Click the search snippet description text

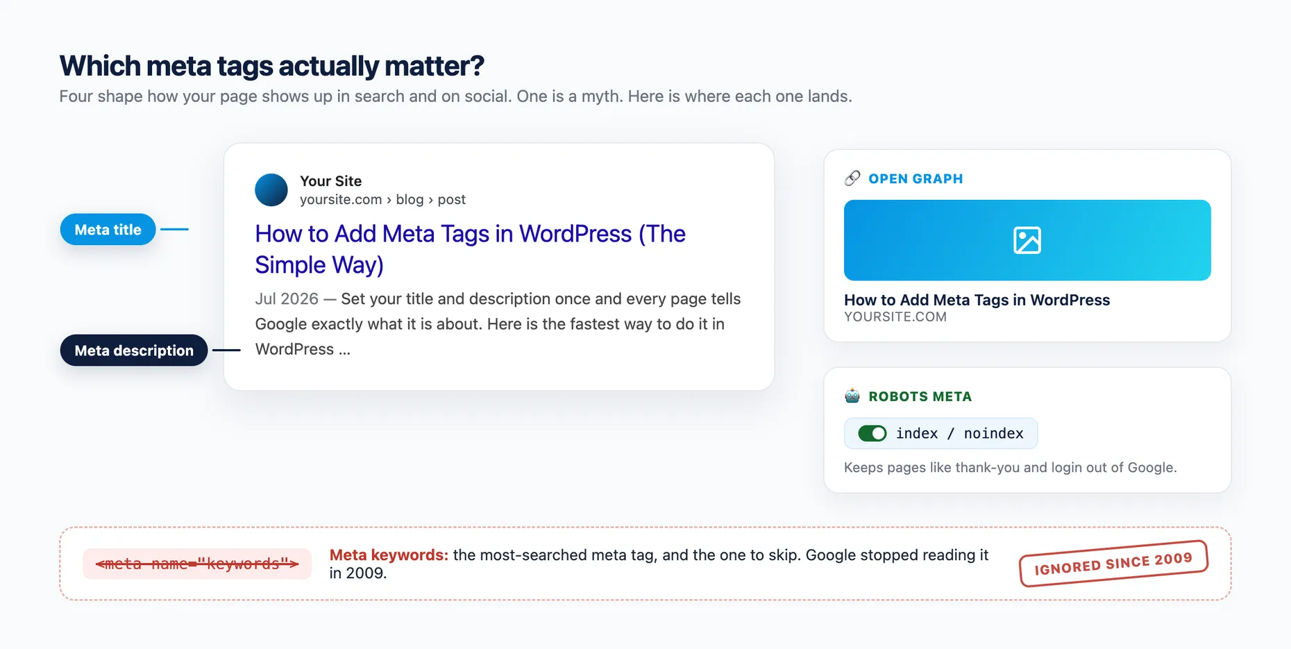(498, 324)
